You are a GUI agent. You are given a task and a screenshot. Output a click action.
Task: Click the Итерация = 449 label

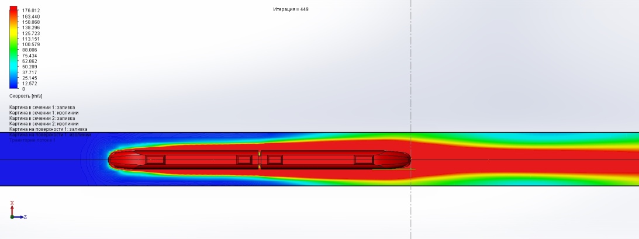[x=291, y=9]
